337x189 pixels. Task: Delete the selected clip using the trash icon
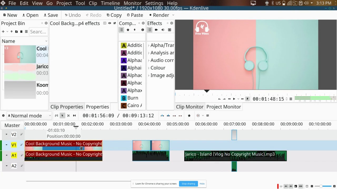[x=21, y=31]
